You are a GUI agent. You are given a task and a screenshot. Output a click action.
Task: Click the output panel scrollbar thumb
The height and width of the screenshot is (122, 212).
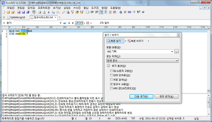pyautogui.click(x=209, y=102)
